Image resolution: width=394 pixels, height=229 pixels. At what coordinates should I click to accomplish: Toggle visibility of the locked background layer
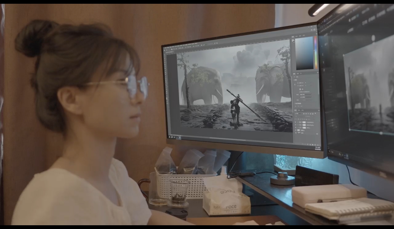coord(296,133)
